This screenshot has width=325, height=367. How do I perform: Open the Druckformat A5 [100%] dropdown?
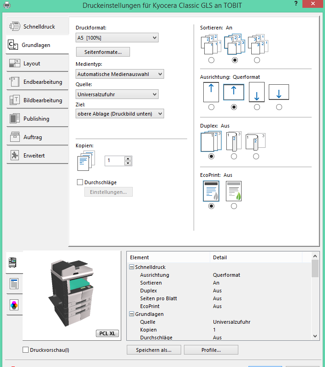coord(117,38)
